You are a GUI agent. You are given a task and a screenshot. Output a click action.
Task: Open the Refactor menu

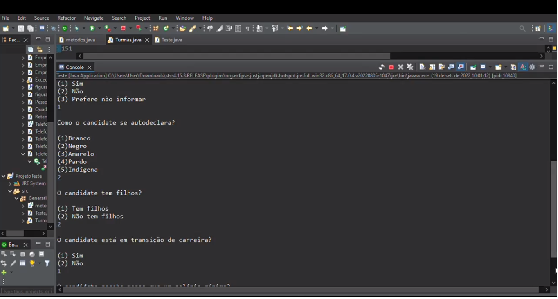click(67, 18)
